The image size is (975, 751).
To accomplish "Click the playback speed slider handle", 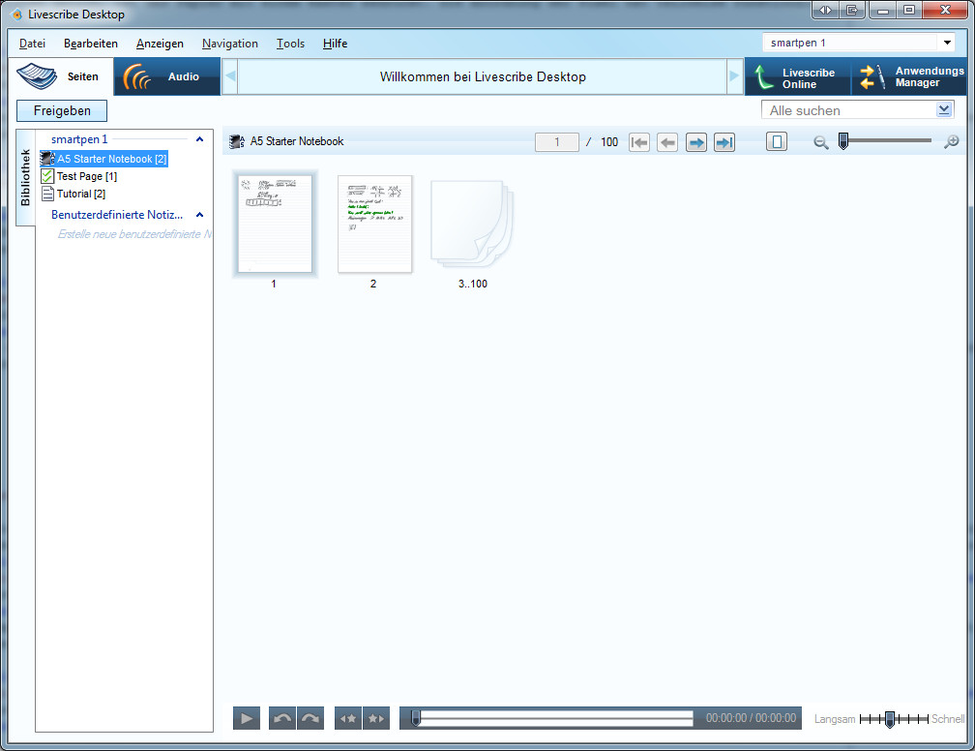I will 890,719.
